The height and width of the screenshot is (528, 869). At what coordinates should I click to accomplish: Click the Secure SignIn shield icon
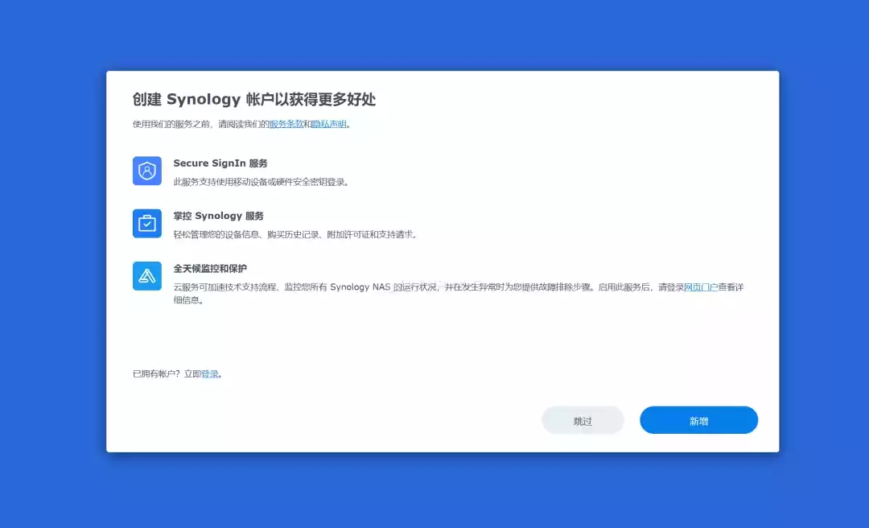(147, 171)
